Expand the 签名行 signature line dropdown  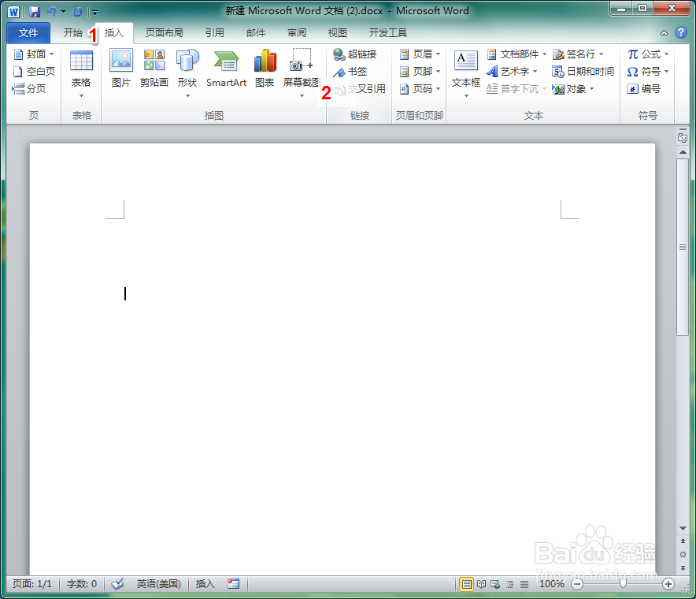pos(601,54)
